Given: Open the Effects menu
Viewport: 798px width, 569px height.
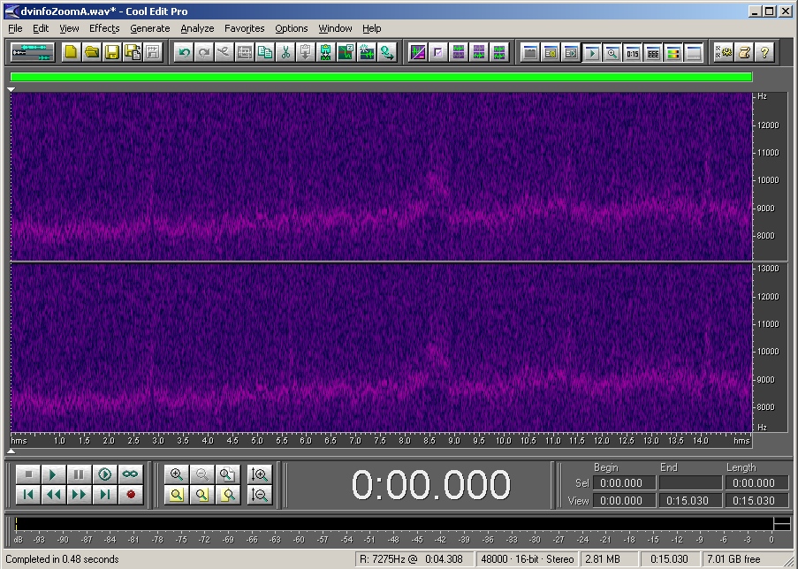Looking at the screenshot, I should (x=104, y=28).
